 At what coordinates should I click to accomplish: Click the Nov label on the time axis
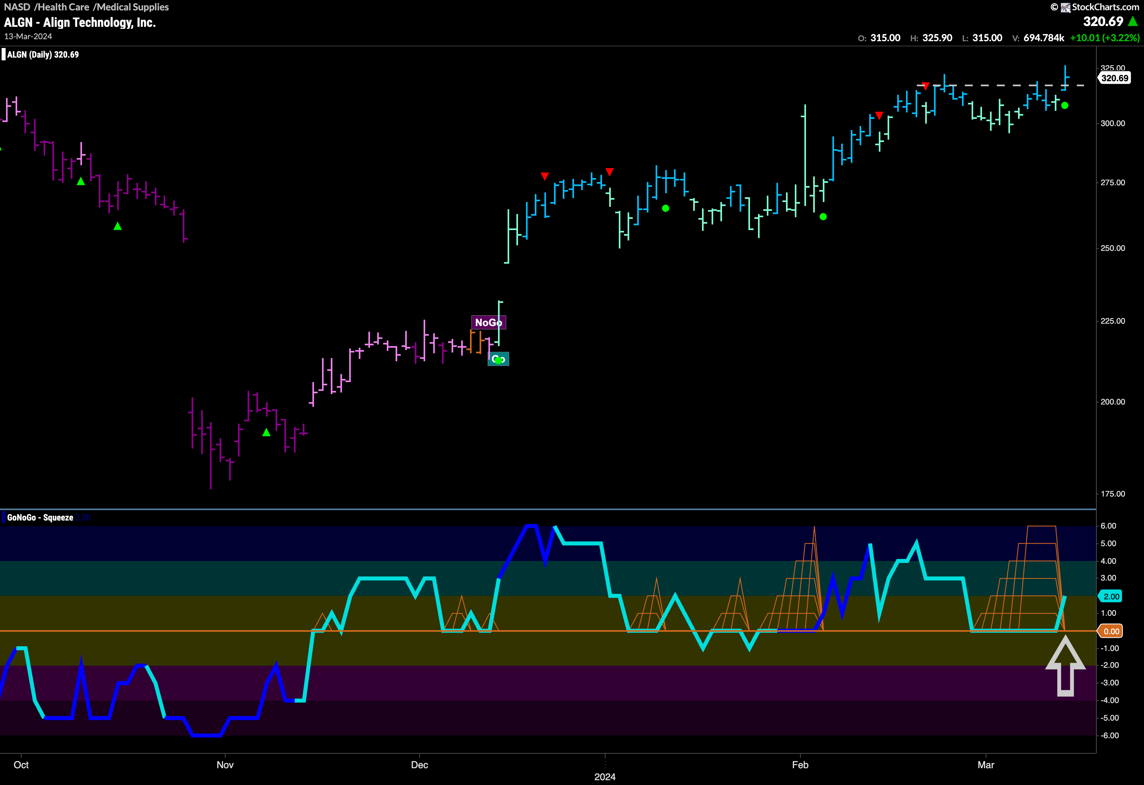pos(225,765)
